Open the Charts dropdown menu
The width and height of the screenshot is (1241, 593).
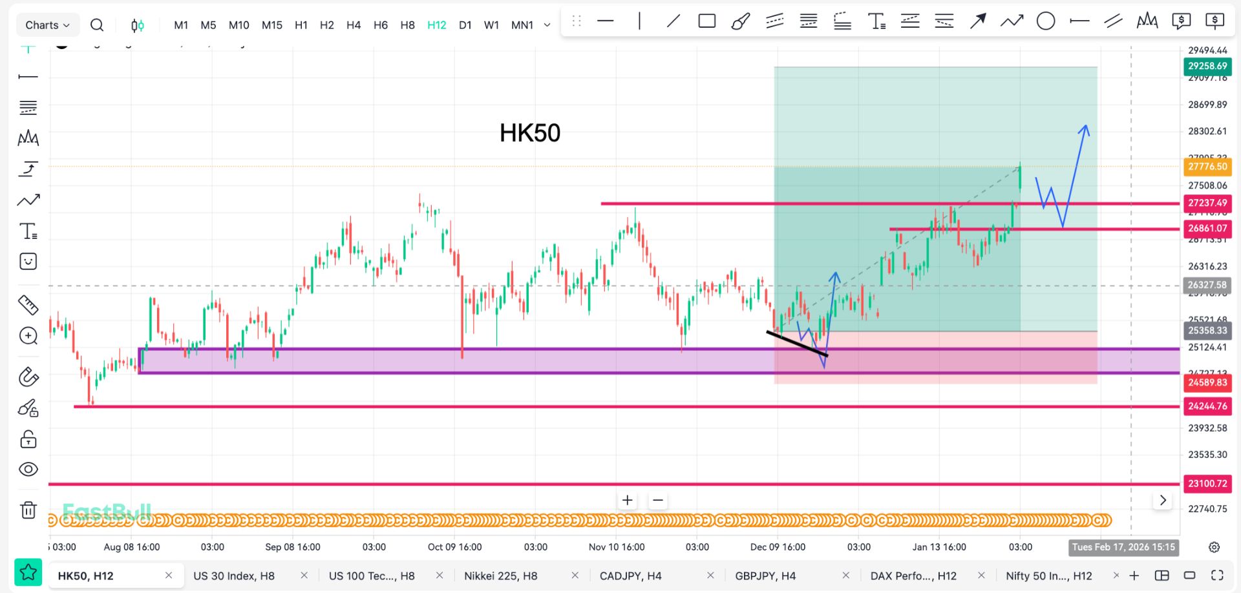[47, 25]
